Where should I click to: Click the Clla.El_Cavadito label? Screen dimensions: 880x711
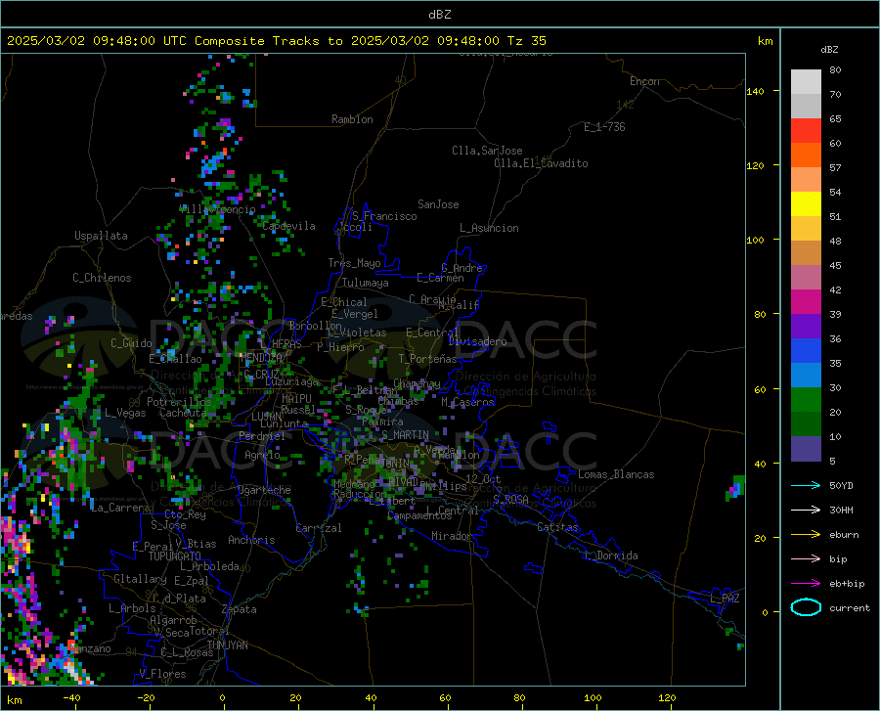541,163
